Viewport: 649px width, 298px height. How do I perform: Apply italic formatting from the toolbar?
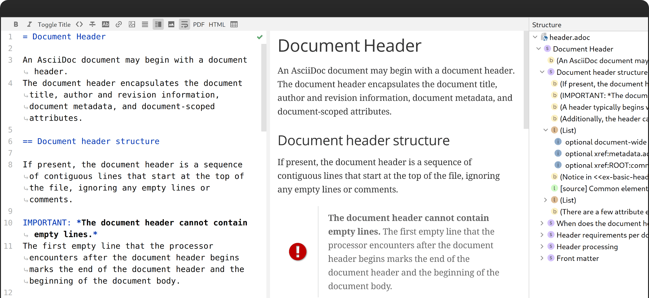pyautogui.click(x=29, y=24)
